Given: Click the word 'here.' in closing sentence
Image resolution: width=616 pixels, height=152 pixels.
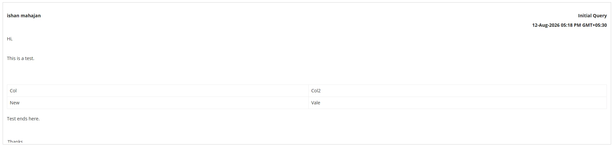Looking at the screenshot, I should point(34,119).
